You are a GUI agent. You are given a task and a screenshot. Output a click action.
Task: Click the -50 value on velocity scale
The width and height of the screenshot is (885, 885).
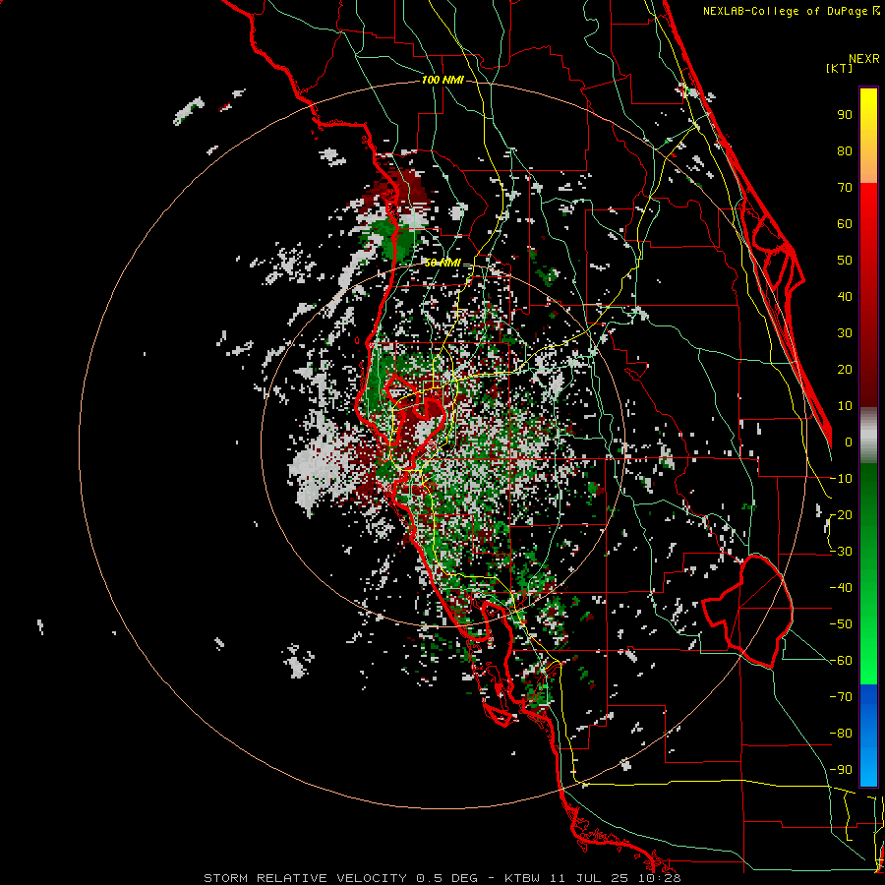tap(841, 624)
